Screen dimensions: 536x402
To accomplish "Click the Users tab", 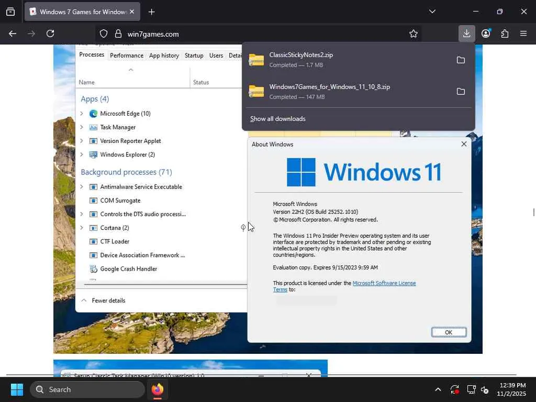I will click(216, 55).
